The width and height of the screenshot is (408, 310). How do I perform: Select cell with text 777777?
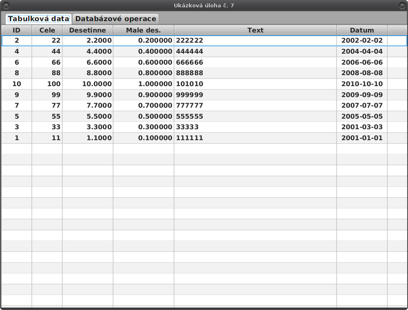point(255,106)
